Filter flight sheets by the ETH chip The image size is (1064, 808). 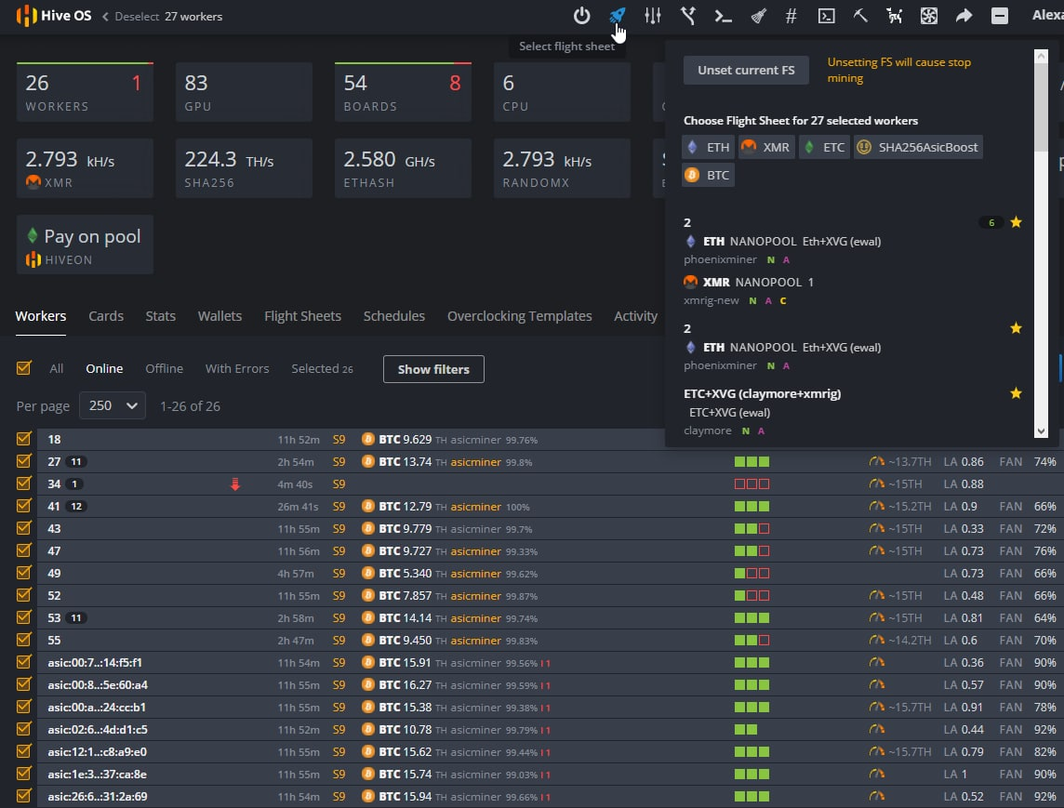tap(708, 147)
